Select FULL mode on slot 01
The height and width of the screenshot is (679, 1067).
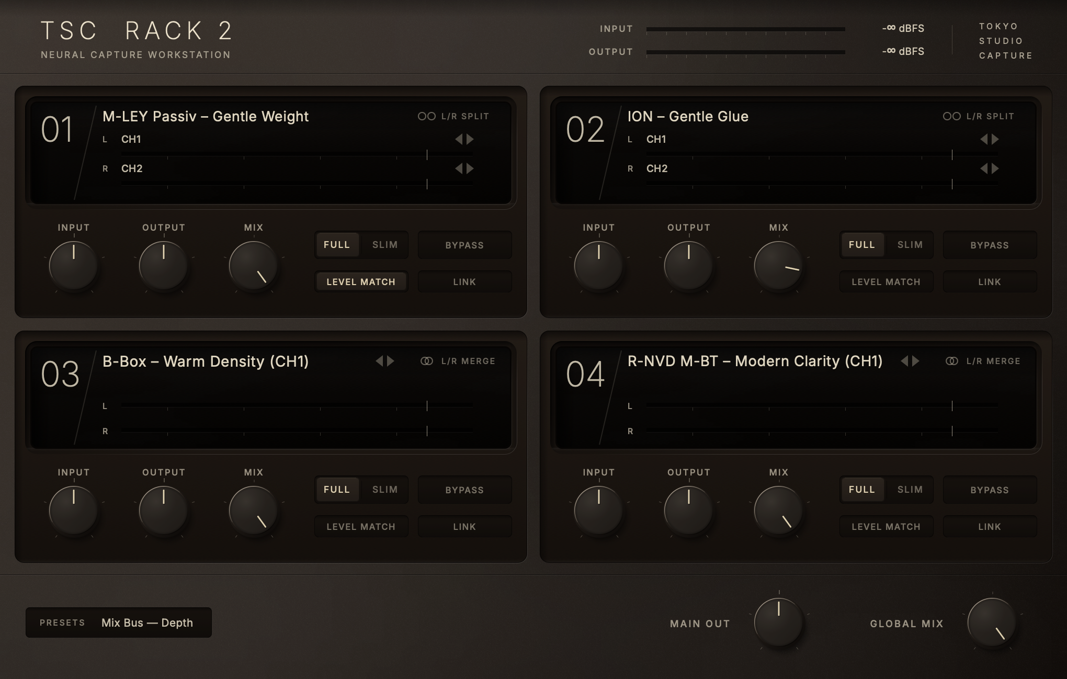337,244
